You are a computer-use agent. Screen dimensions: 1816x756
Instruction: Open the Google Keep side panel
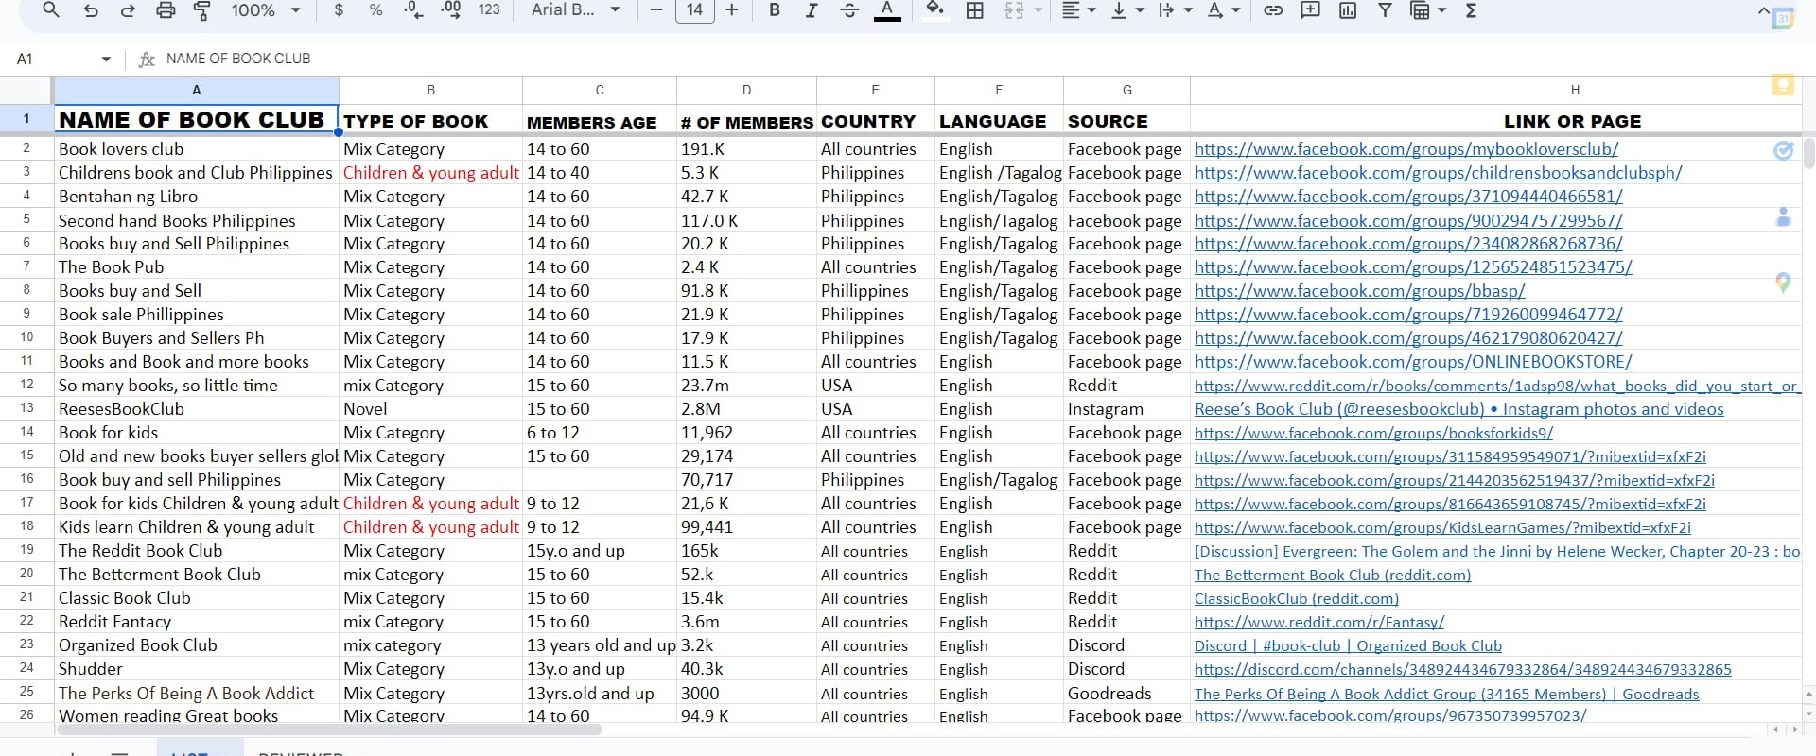[x=1783, y=86]
